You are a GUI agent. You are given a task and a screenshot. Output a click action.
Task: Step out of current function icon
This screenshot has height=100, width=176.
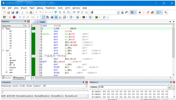28,17
